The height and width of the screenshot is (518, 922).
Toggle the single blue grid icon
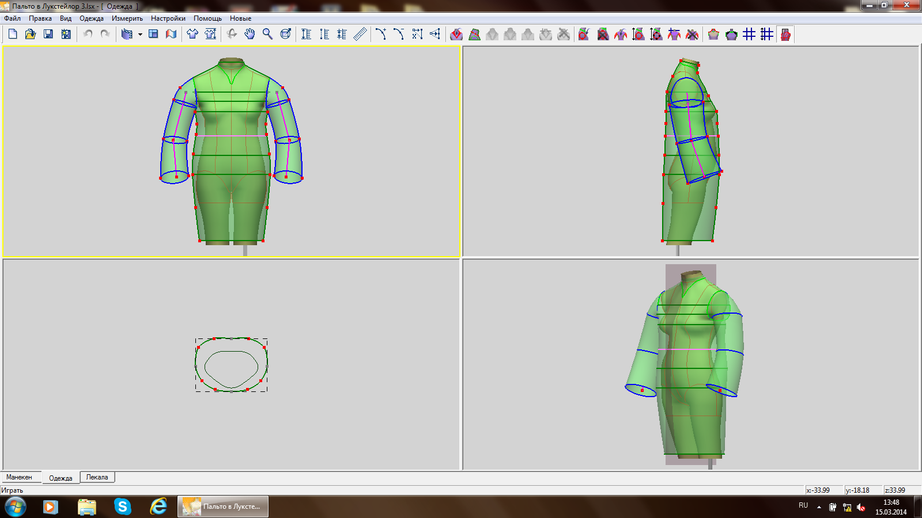(749, 35)
